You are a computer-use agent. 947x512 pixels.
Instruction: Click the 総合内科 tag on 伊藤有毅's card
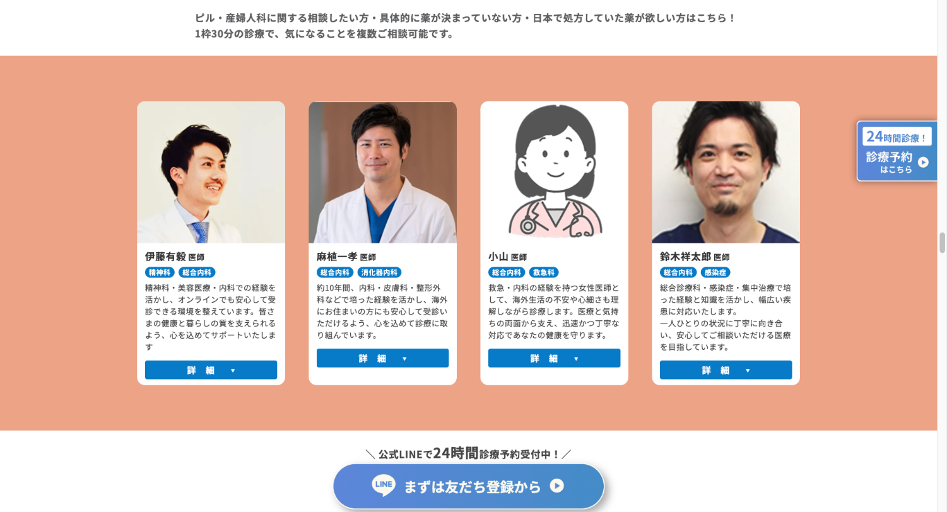click(x=197, y=272)
